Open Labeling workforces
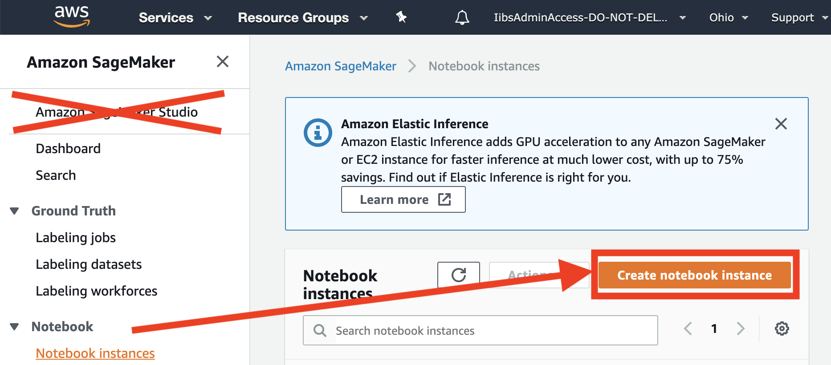831x365 pixels. coord(97,291)
